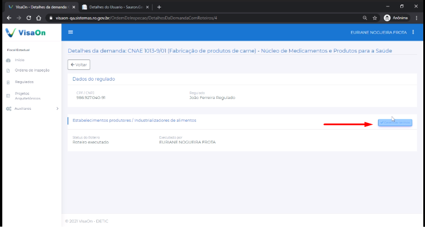
Task: Click the Ordens de Inspeção document icon
Action: [8, 70]
